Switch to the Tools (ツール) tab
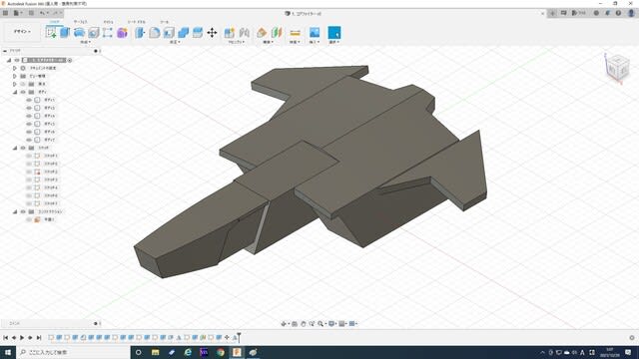The image size is (639, 359). point(164,22)
